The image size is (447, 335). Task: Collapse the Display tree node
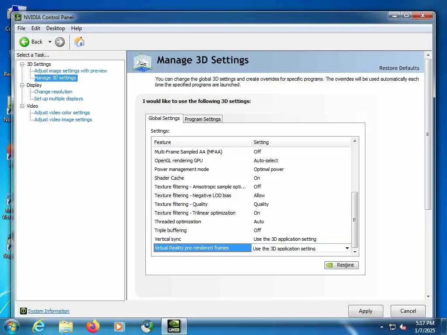click(22, 85)
